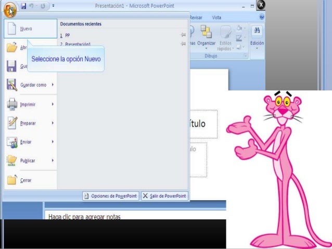This screenshot has height=249, width=332.
Task: Click the Redo icon in Quick Access Toolbar
Action: [x=43, y=6]
